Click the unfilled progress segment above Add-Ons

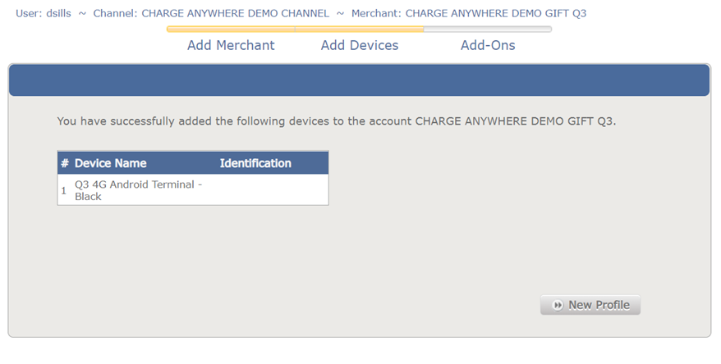(488, 30)
